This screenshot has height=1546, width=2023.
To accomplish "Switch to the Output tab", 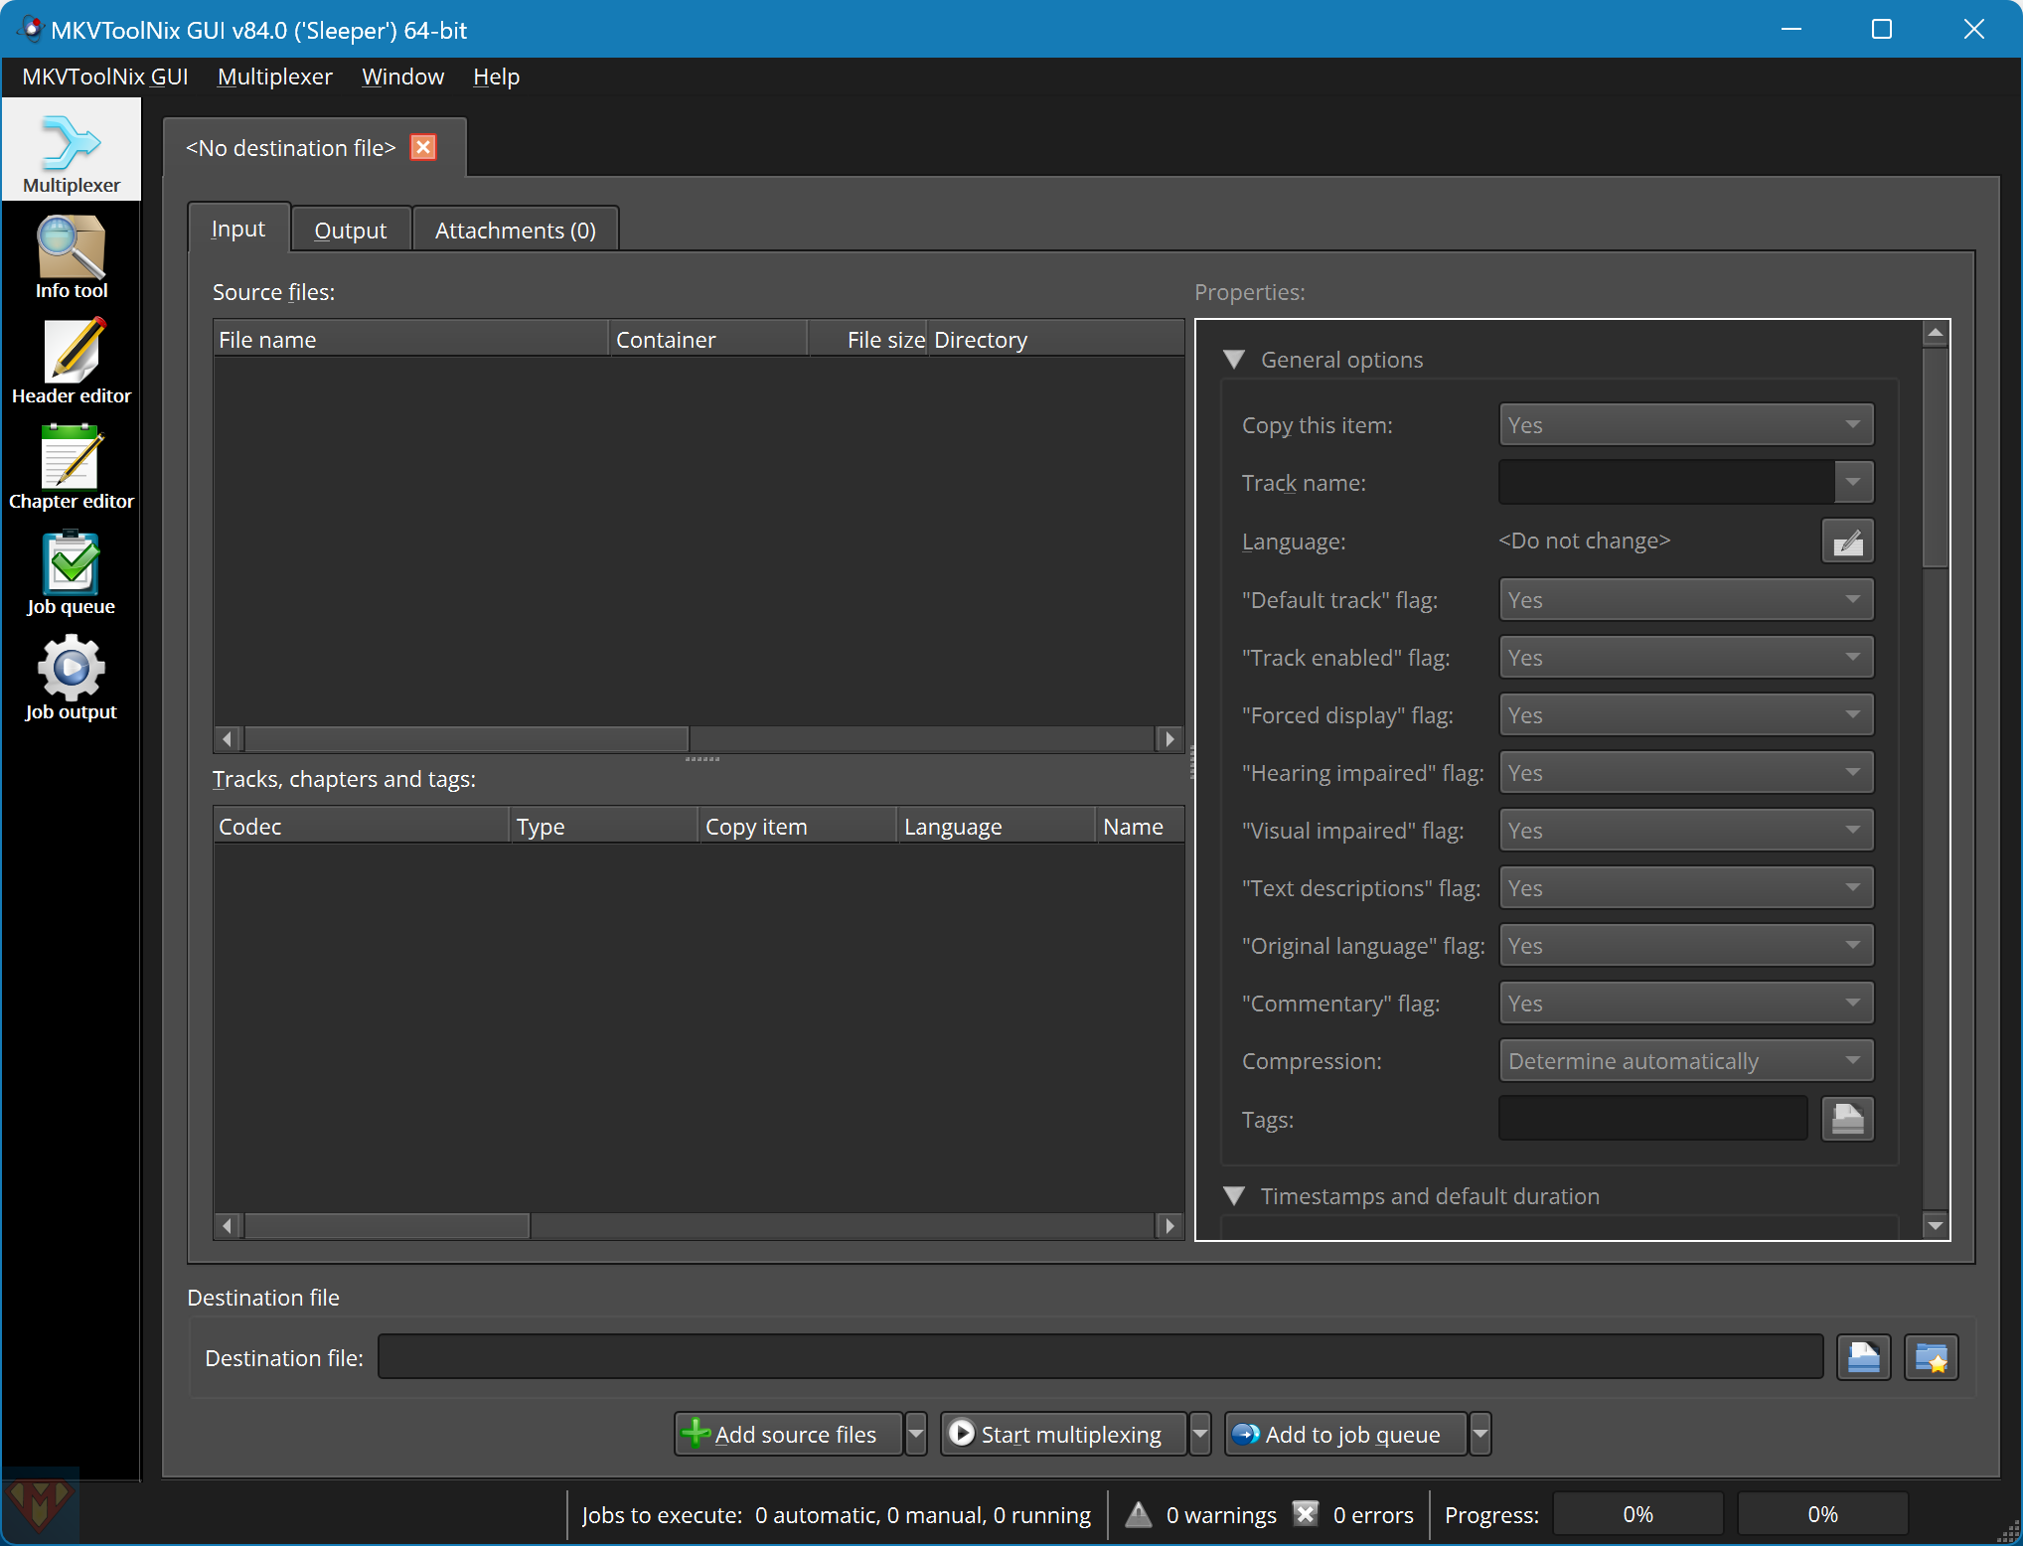I will (351, 229).
